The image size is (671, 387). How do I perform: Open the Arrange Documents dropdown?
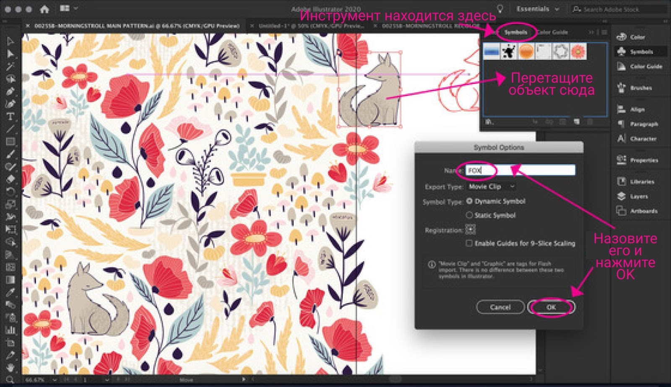(x=68, y=8)
